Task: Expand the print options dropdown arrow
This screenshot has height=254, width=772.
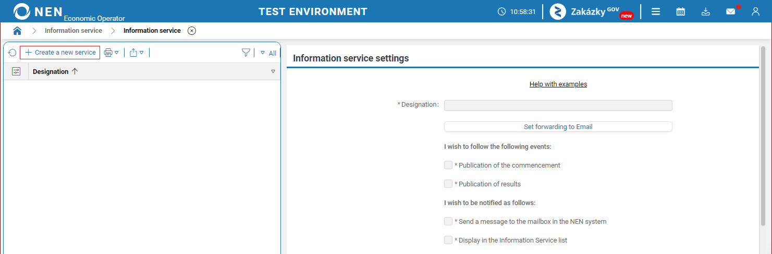Action: point(117,53)
